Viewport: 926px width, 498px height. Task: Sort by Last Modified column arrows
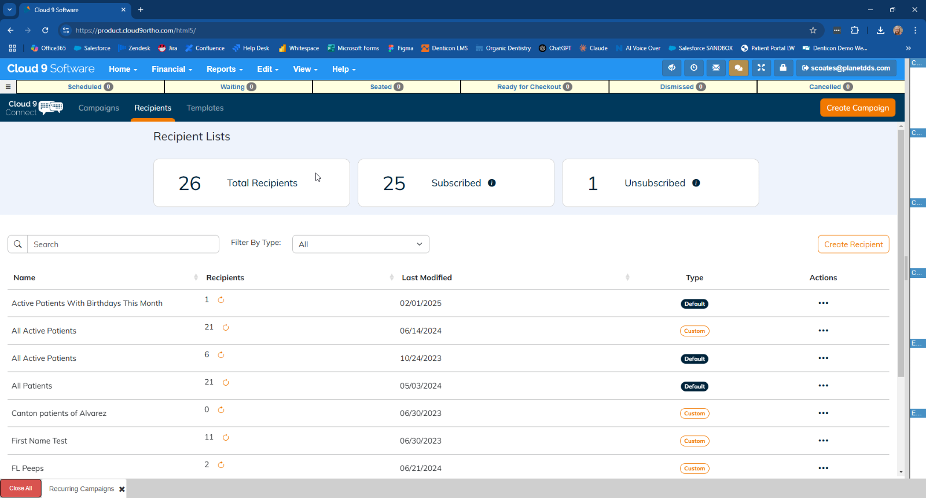(627, 278)
